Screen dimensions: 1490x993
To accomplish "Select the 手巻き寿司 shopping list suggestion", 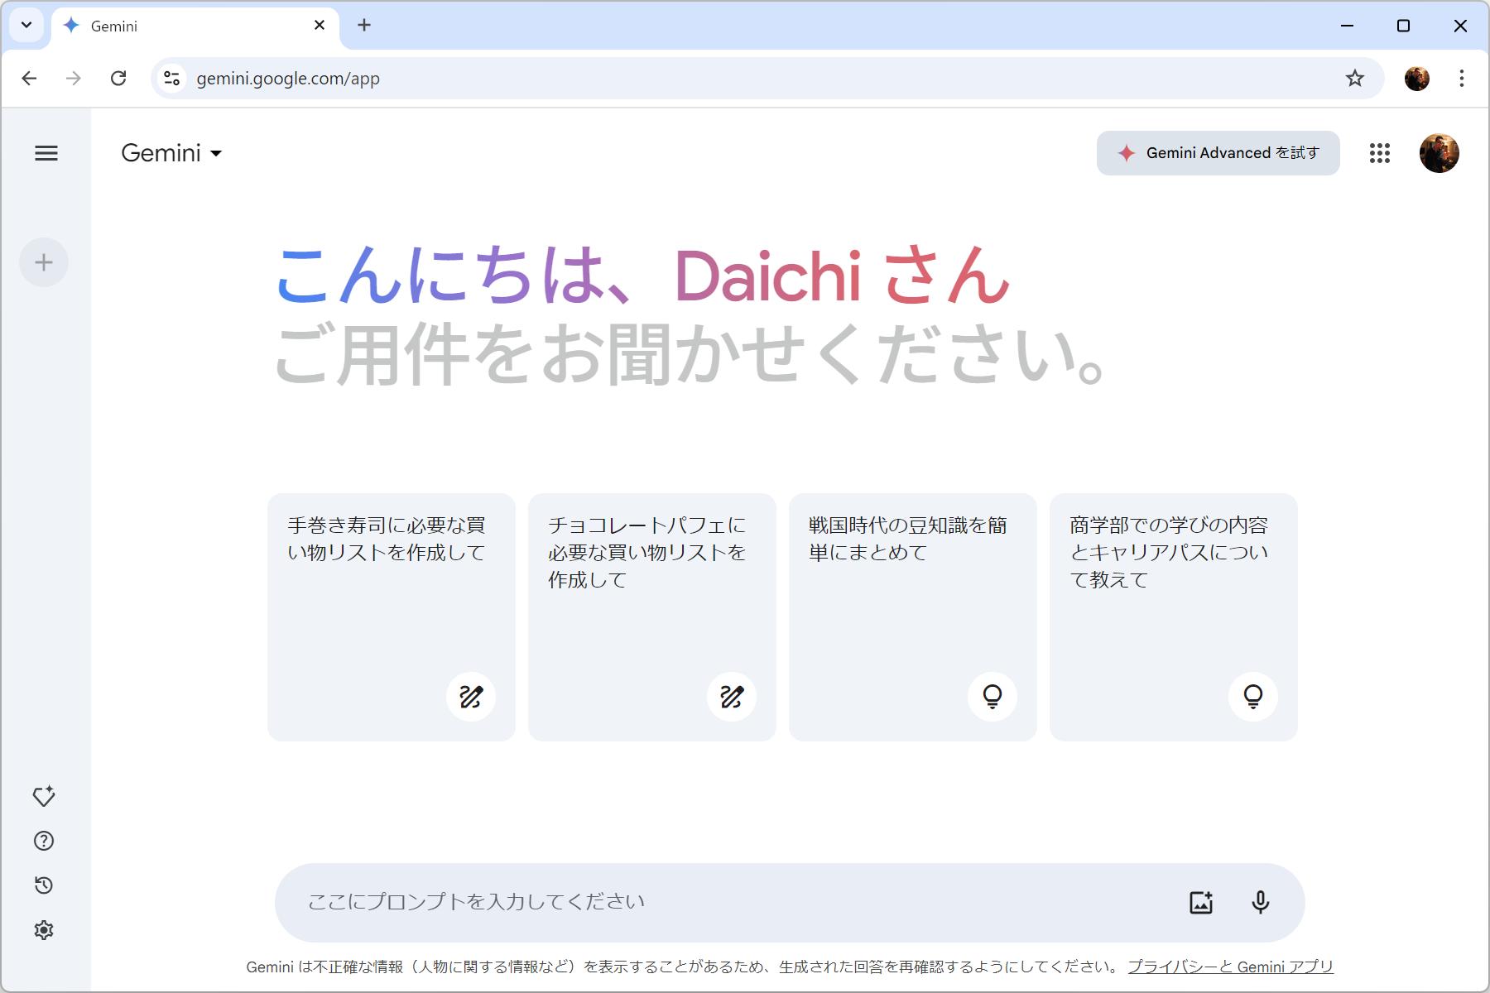I will click(392, 617).
